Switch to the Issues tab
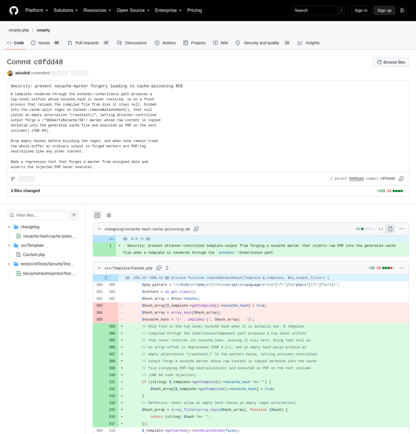The image size is (416, 434). pyautogui.click(x=45, y=43)
